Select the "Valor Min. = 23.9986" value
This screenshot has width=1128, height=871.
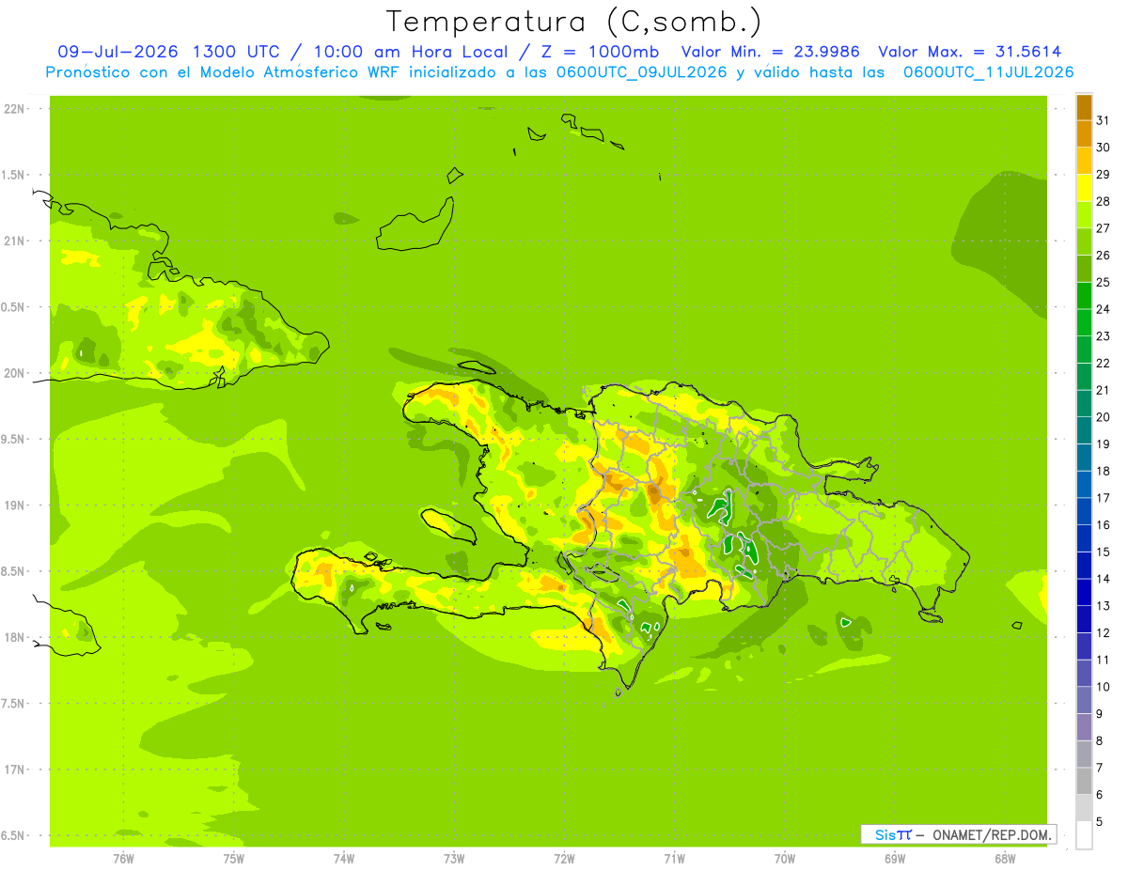(770, 52)
